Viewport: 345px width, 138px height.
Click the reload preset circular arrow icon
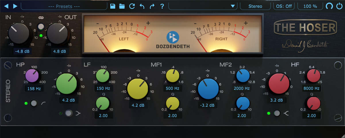click(132, 6)
